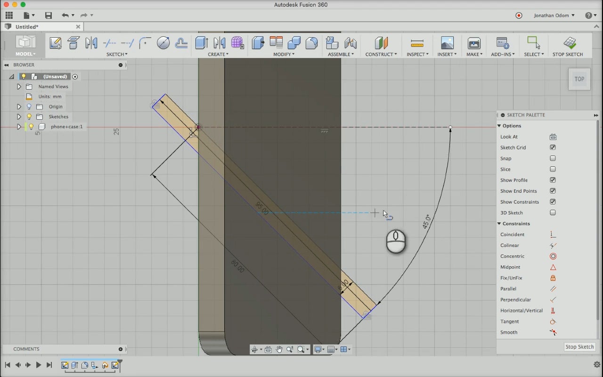Viewport: 603px width, 377px height.
Task: Switch to the Untitled* document tab
Action: click(27, 27)
